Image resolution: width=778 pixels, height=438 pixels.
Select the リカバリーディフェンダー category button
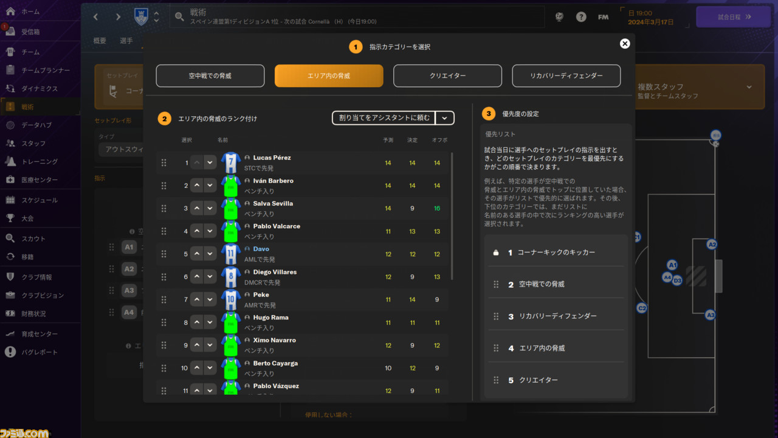566,76
